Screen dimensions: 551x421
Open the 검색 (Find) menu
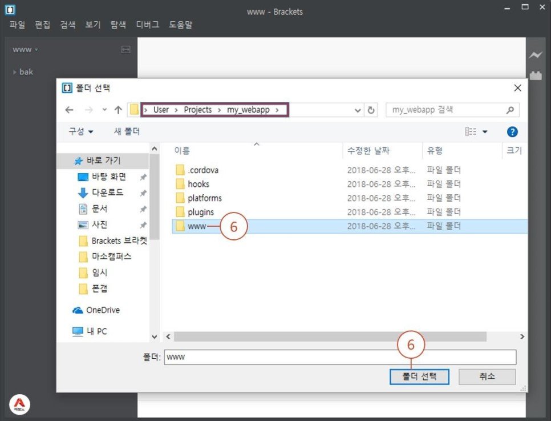click(68, 25)
